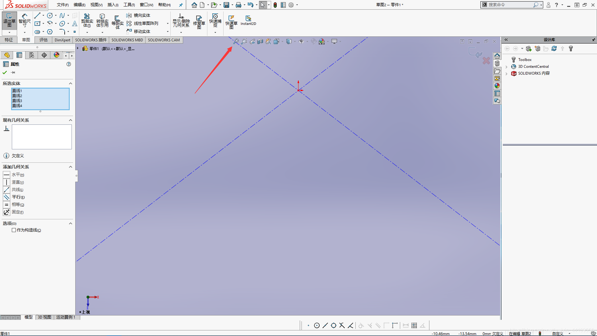597x336 pixels.
Task: Click Mirror Entities icon
Action: point(129,16)
